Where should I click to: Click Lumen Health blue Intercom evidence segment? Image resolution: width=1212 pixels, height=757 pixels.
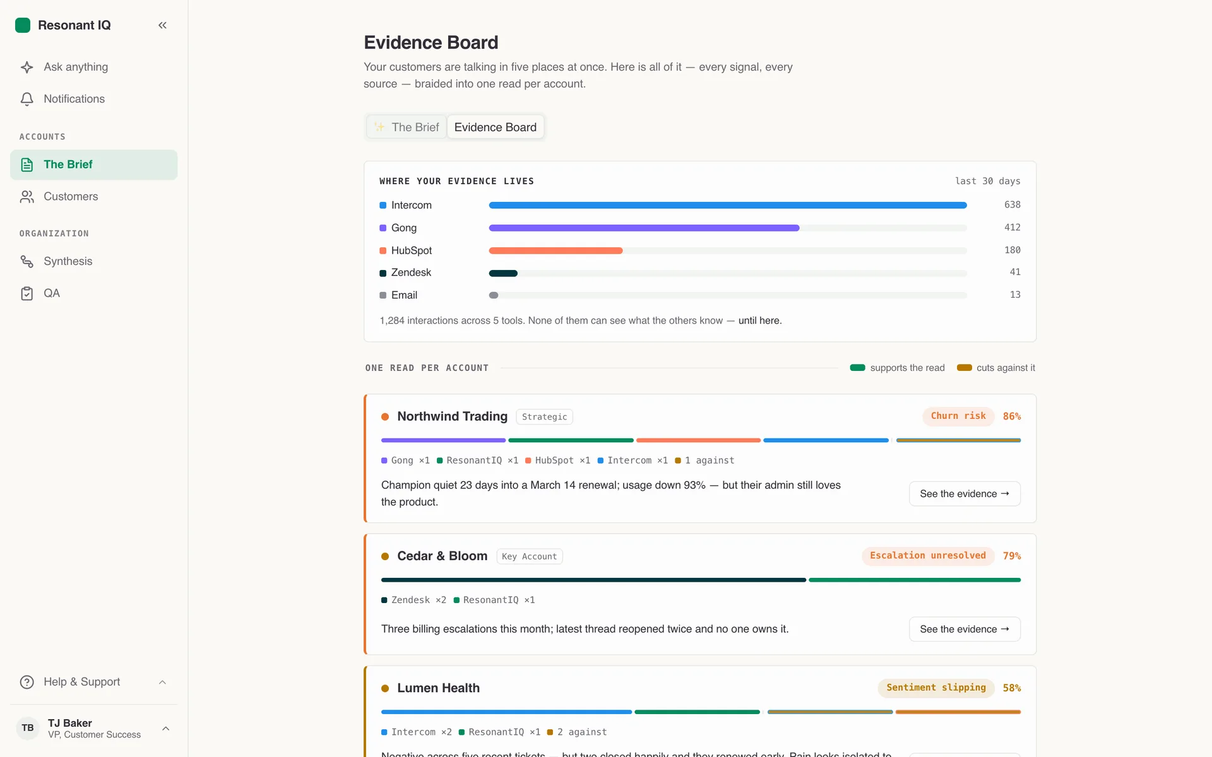506,712
